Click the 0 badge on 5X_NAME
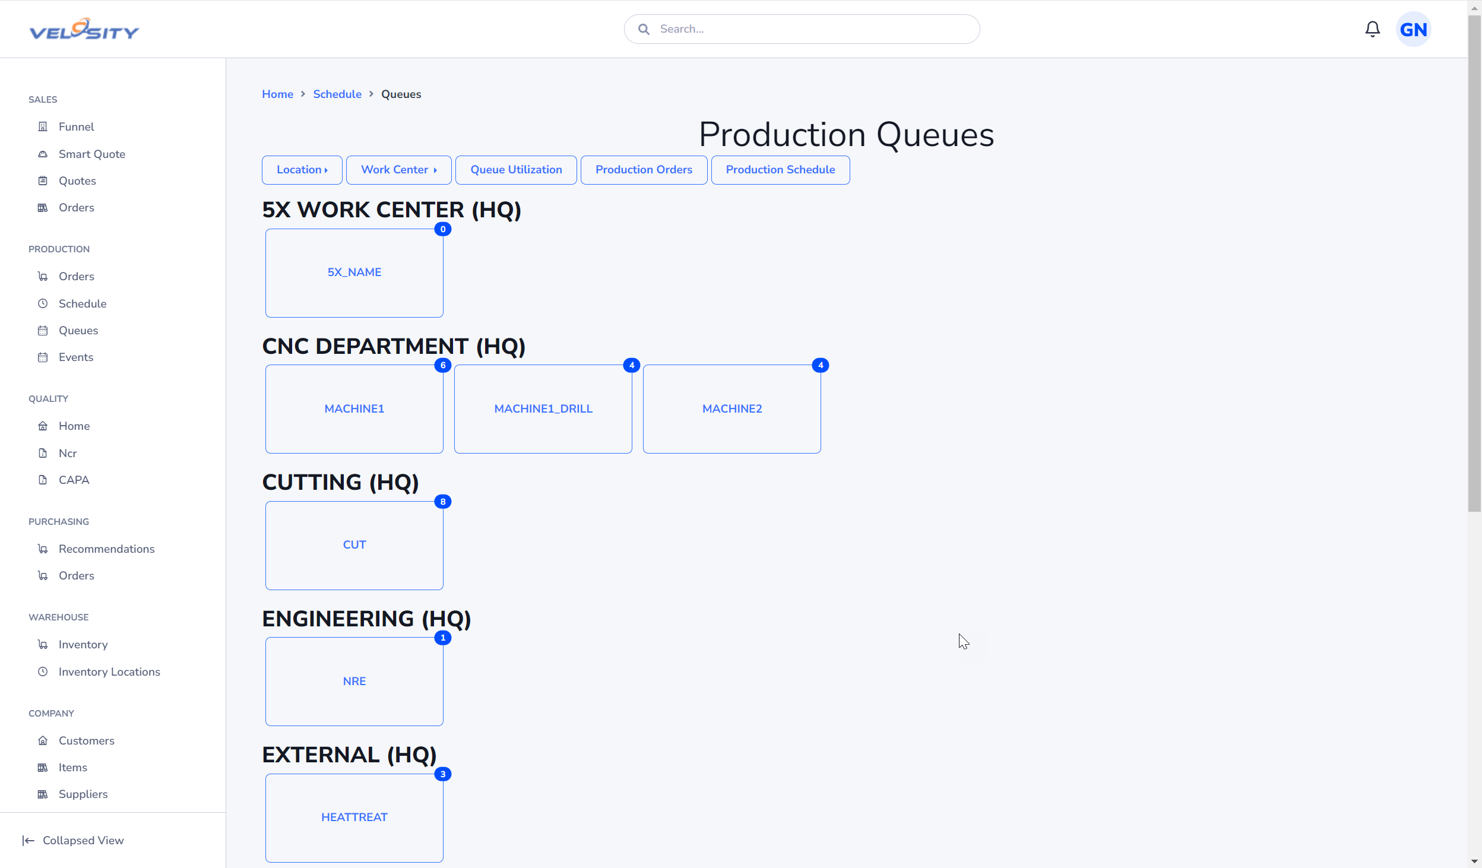The width and height of the screenshot is (1482, 868). (443, 229)
